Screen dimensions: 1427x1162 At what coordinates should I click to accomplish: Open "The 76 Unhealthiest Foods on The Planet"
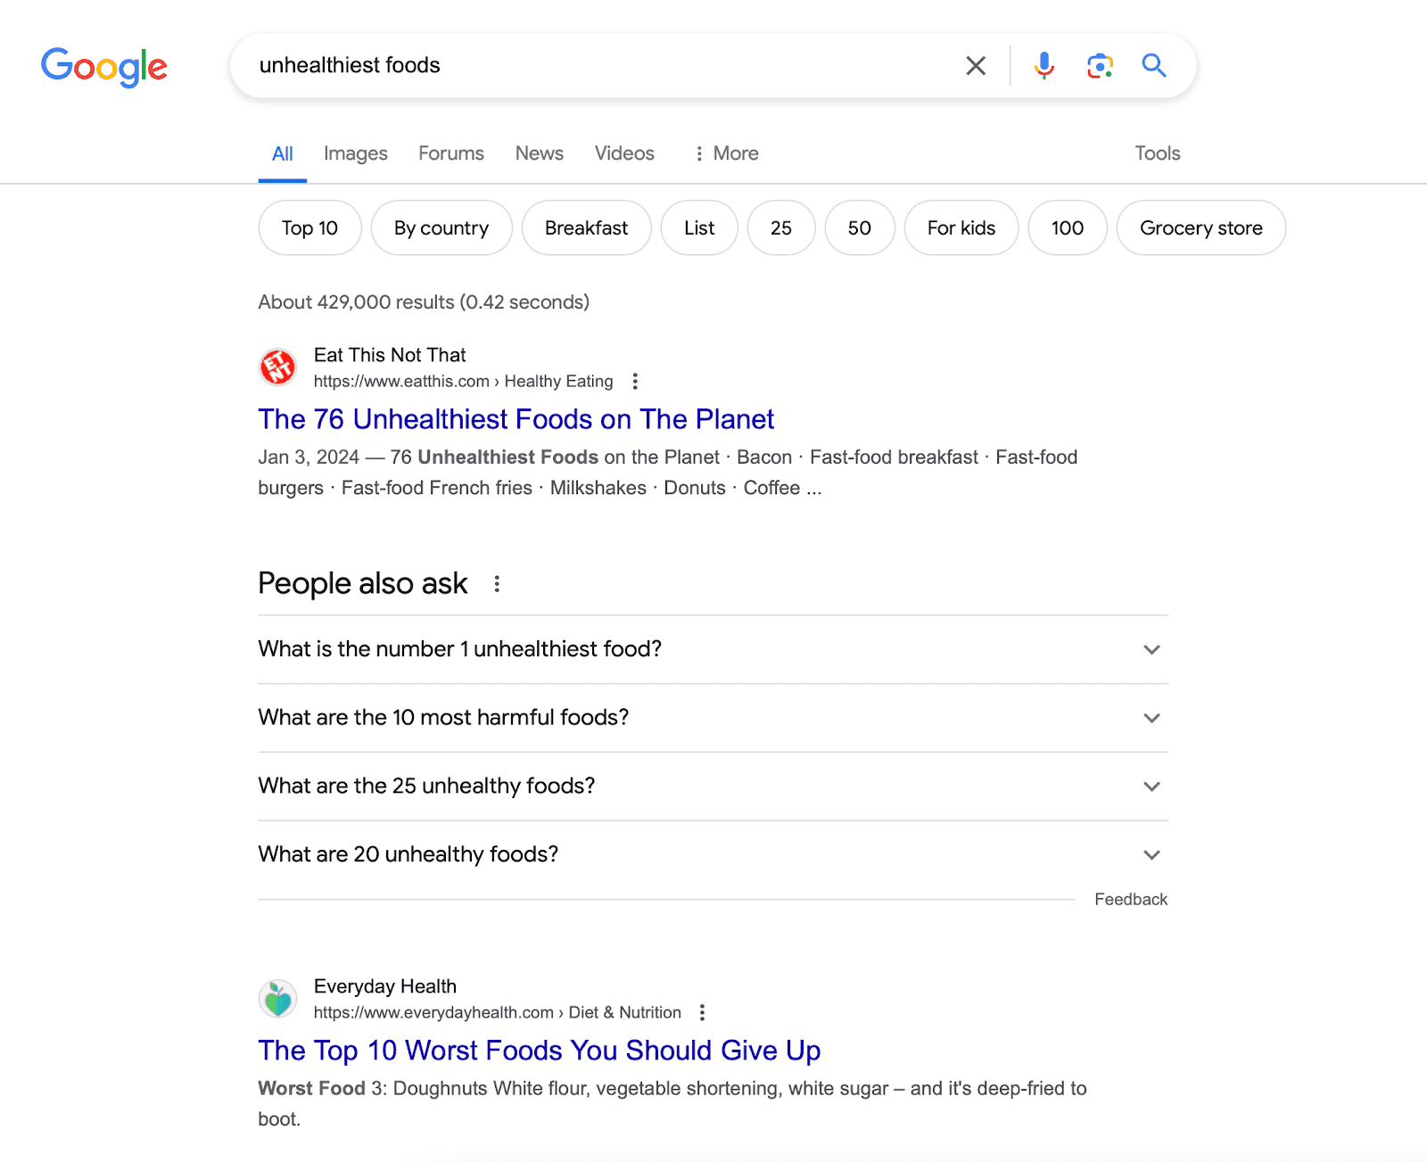click(516, 419)
